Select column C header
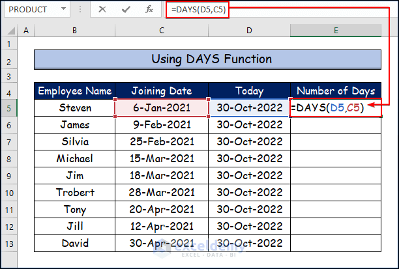Screen dimensions: 399x269 [x=162, y=31]
